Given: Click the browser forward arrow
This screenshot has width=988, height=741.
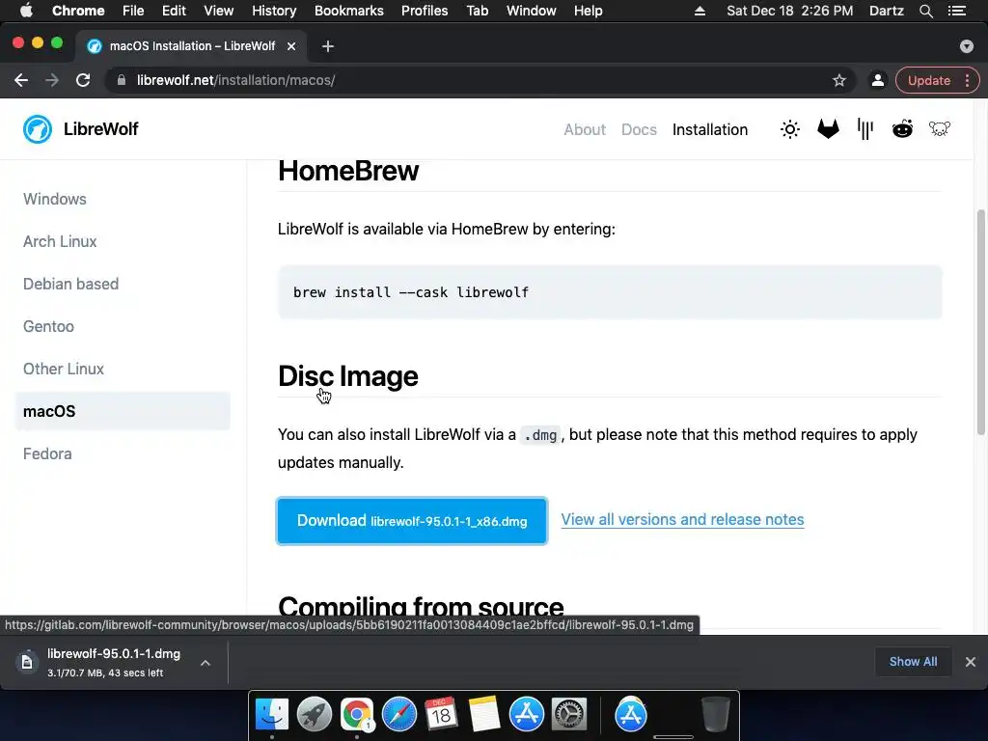Looking at the screenshot, I should pyautogui.click(x=52, y=80).
